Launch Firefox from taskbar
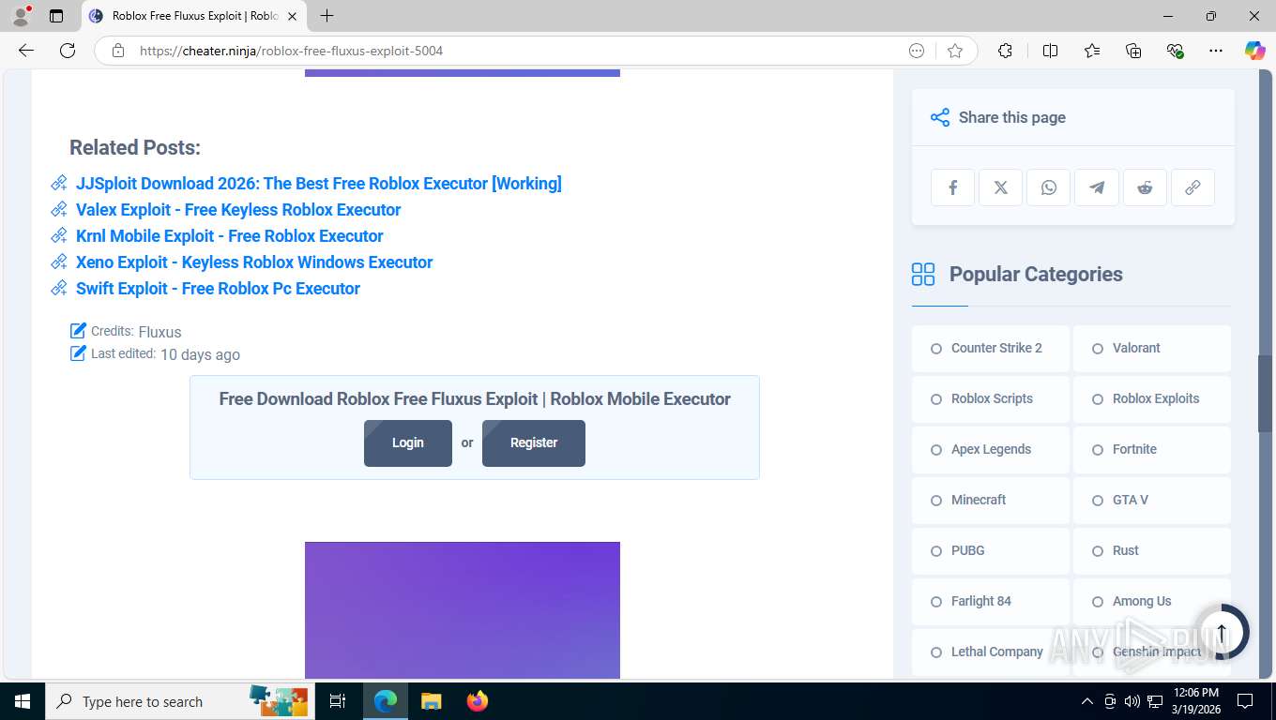Viewport: 1276px width, 720px height. click(478, 701)
